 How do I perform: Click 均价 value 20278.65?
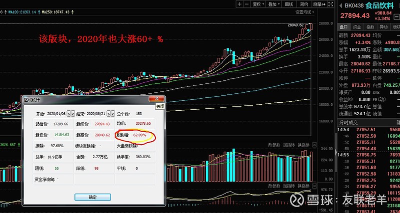tap(143, 124)
